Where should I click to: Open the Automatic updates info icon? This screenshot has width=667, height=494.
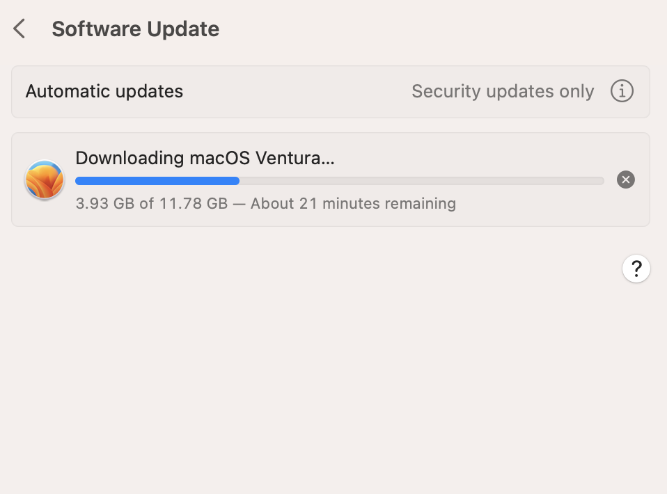(x=622, y=91)
